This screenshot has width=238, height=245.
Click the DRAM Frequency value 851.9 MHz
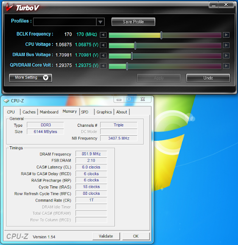pos(91,154)
